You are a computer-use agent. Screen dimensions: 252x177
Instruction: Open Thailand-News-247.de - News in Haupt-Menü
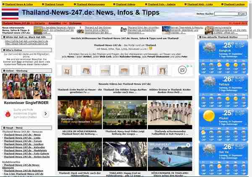pyautogui.click(x=22, y=135)
